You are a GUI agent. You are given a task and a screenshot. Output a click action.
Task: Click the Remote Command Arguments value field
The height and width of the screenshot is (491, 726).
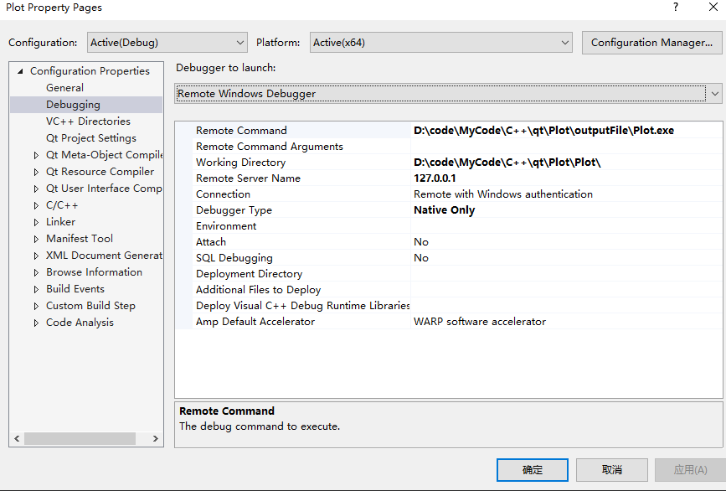(566, 147)
